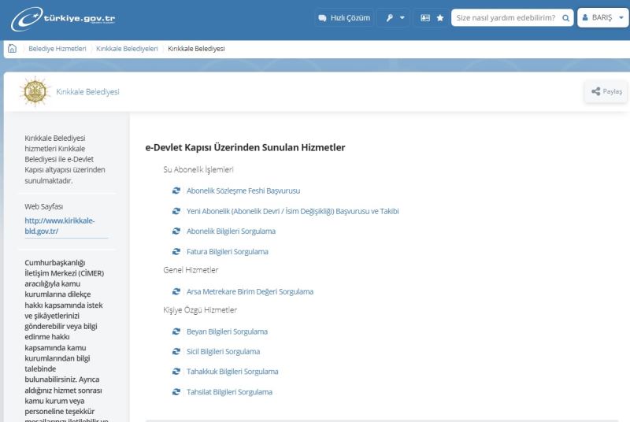Image resolution: width=630 pixels, height=422 pixels.
Task: Click the Kırıkkale Belediyesi emblem
Action: (x=35, y=91)
